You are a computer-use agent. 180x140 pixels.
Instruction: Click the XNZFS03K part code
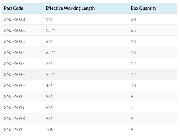click(14, 119)
